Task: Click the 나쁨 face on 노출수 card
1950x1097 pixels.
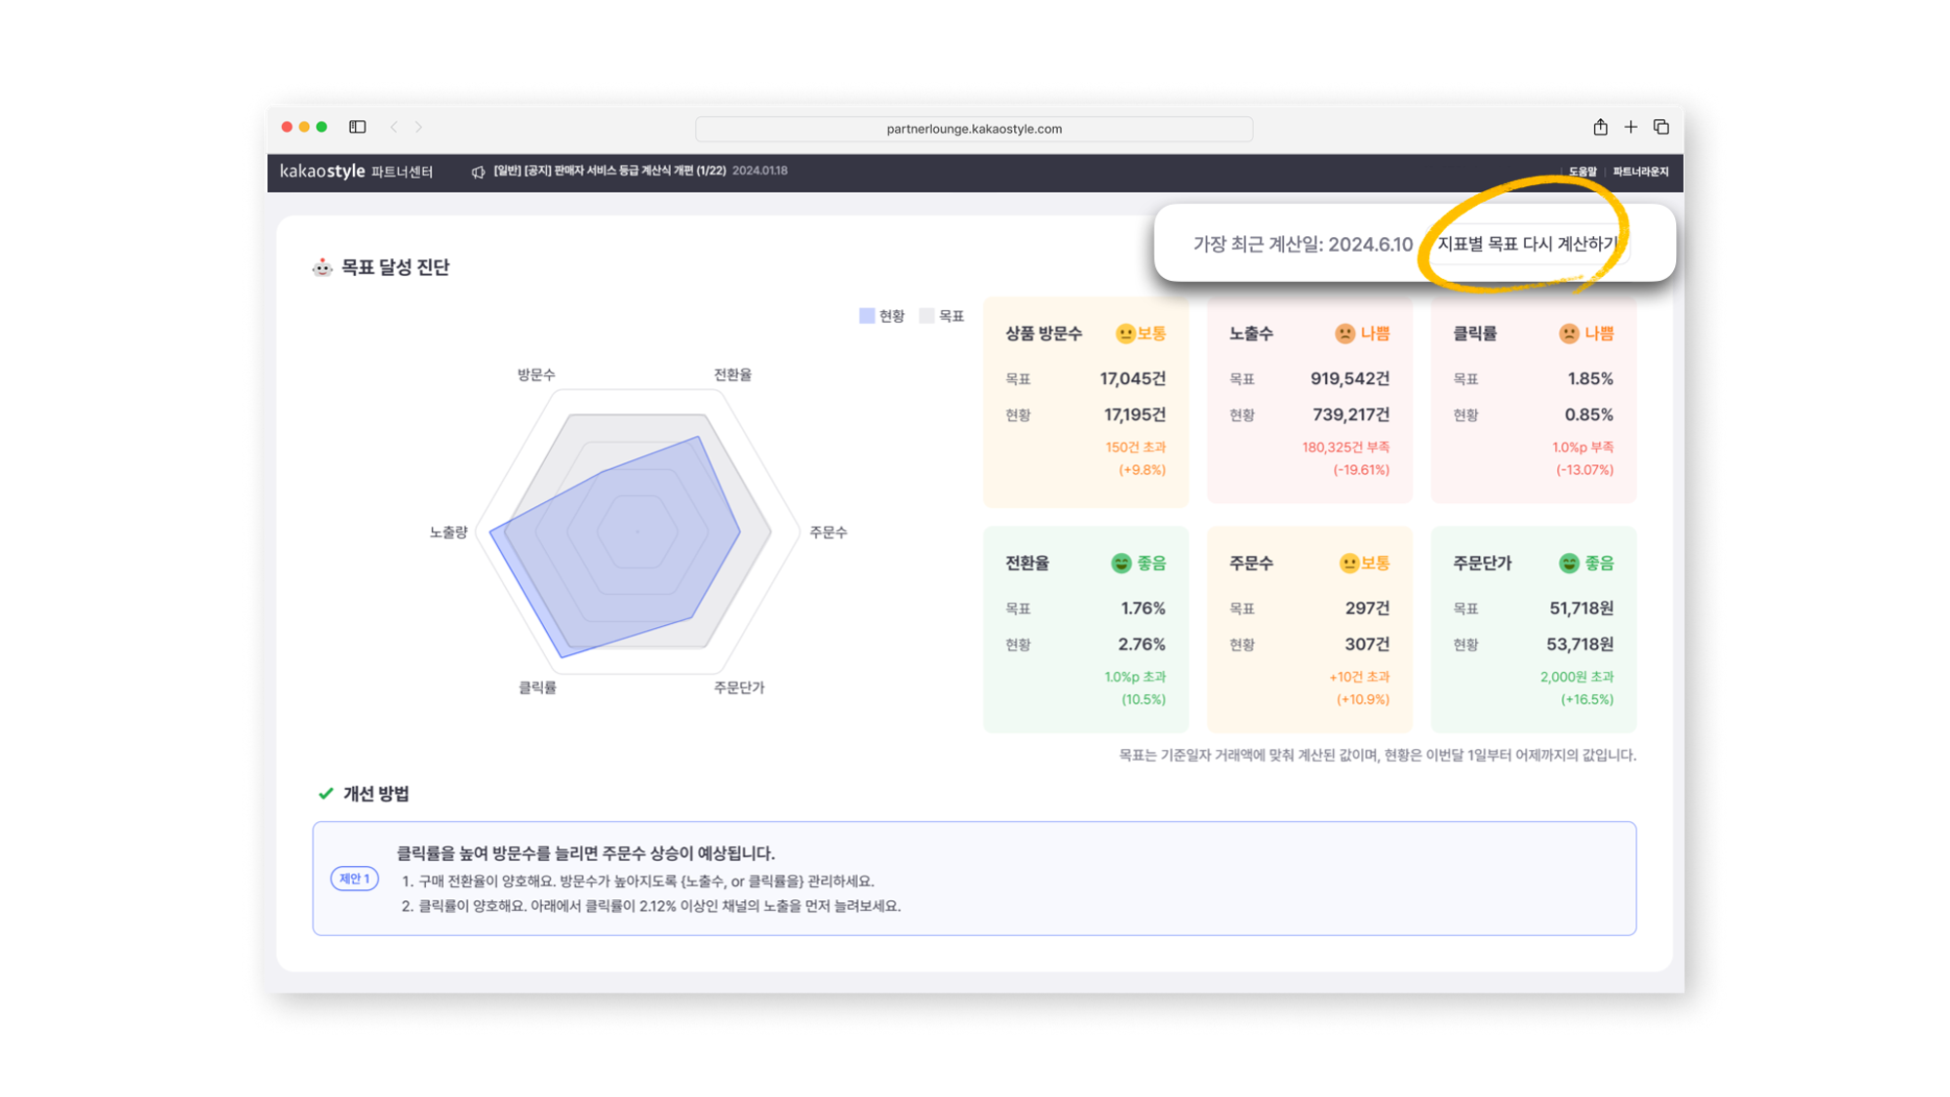Action: (x=1345, y=333)
